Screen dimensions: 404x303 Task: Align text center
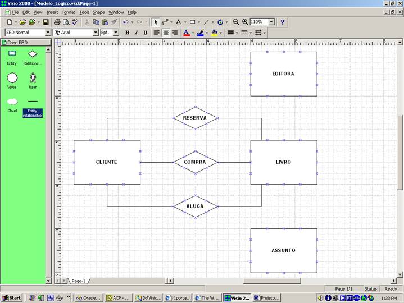166,33
